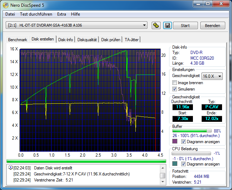Image resolution: width=232 pixels, height=190 pixels.
Task: Click the Durchschnitt 11.96x value
Action: (x=183, y=107)
